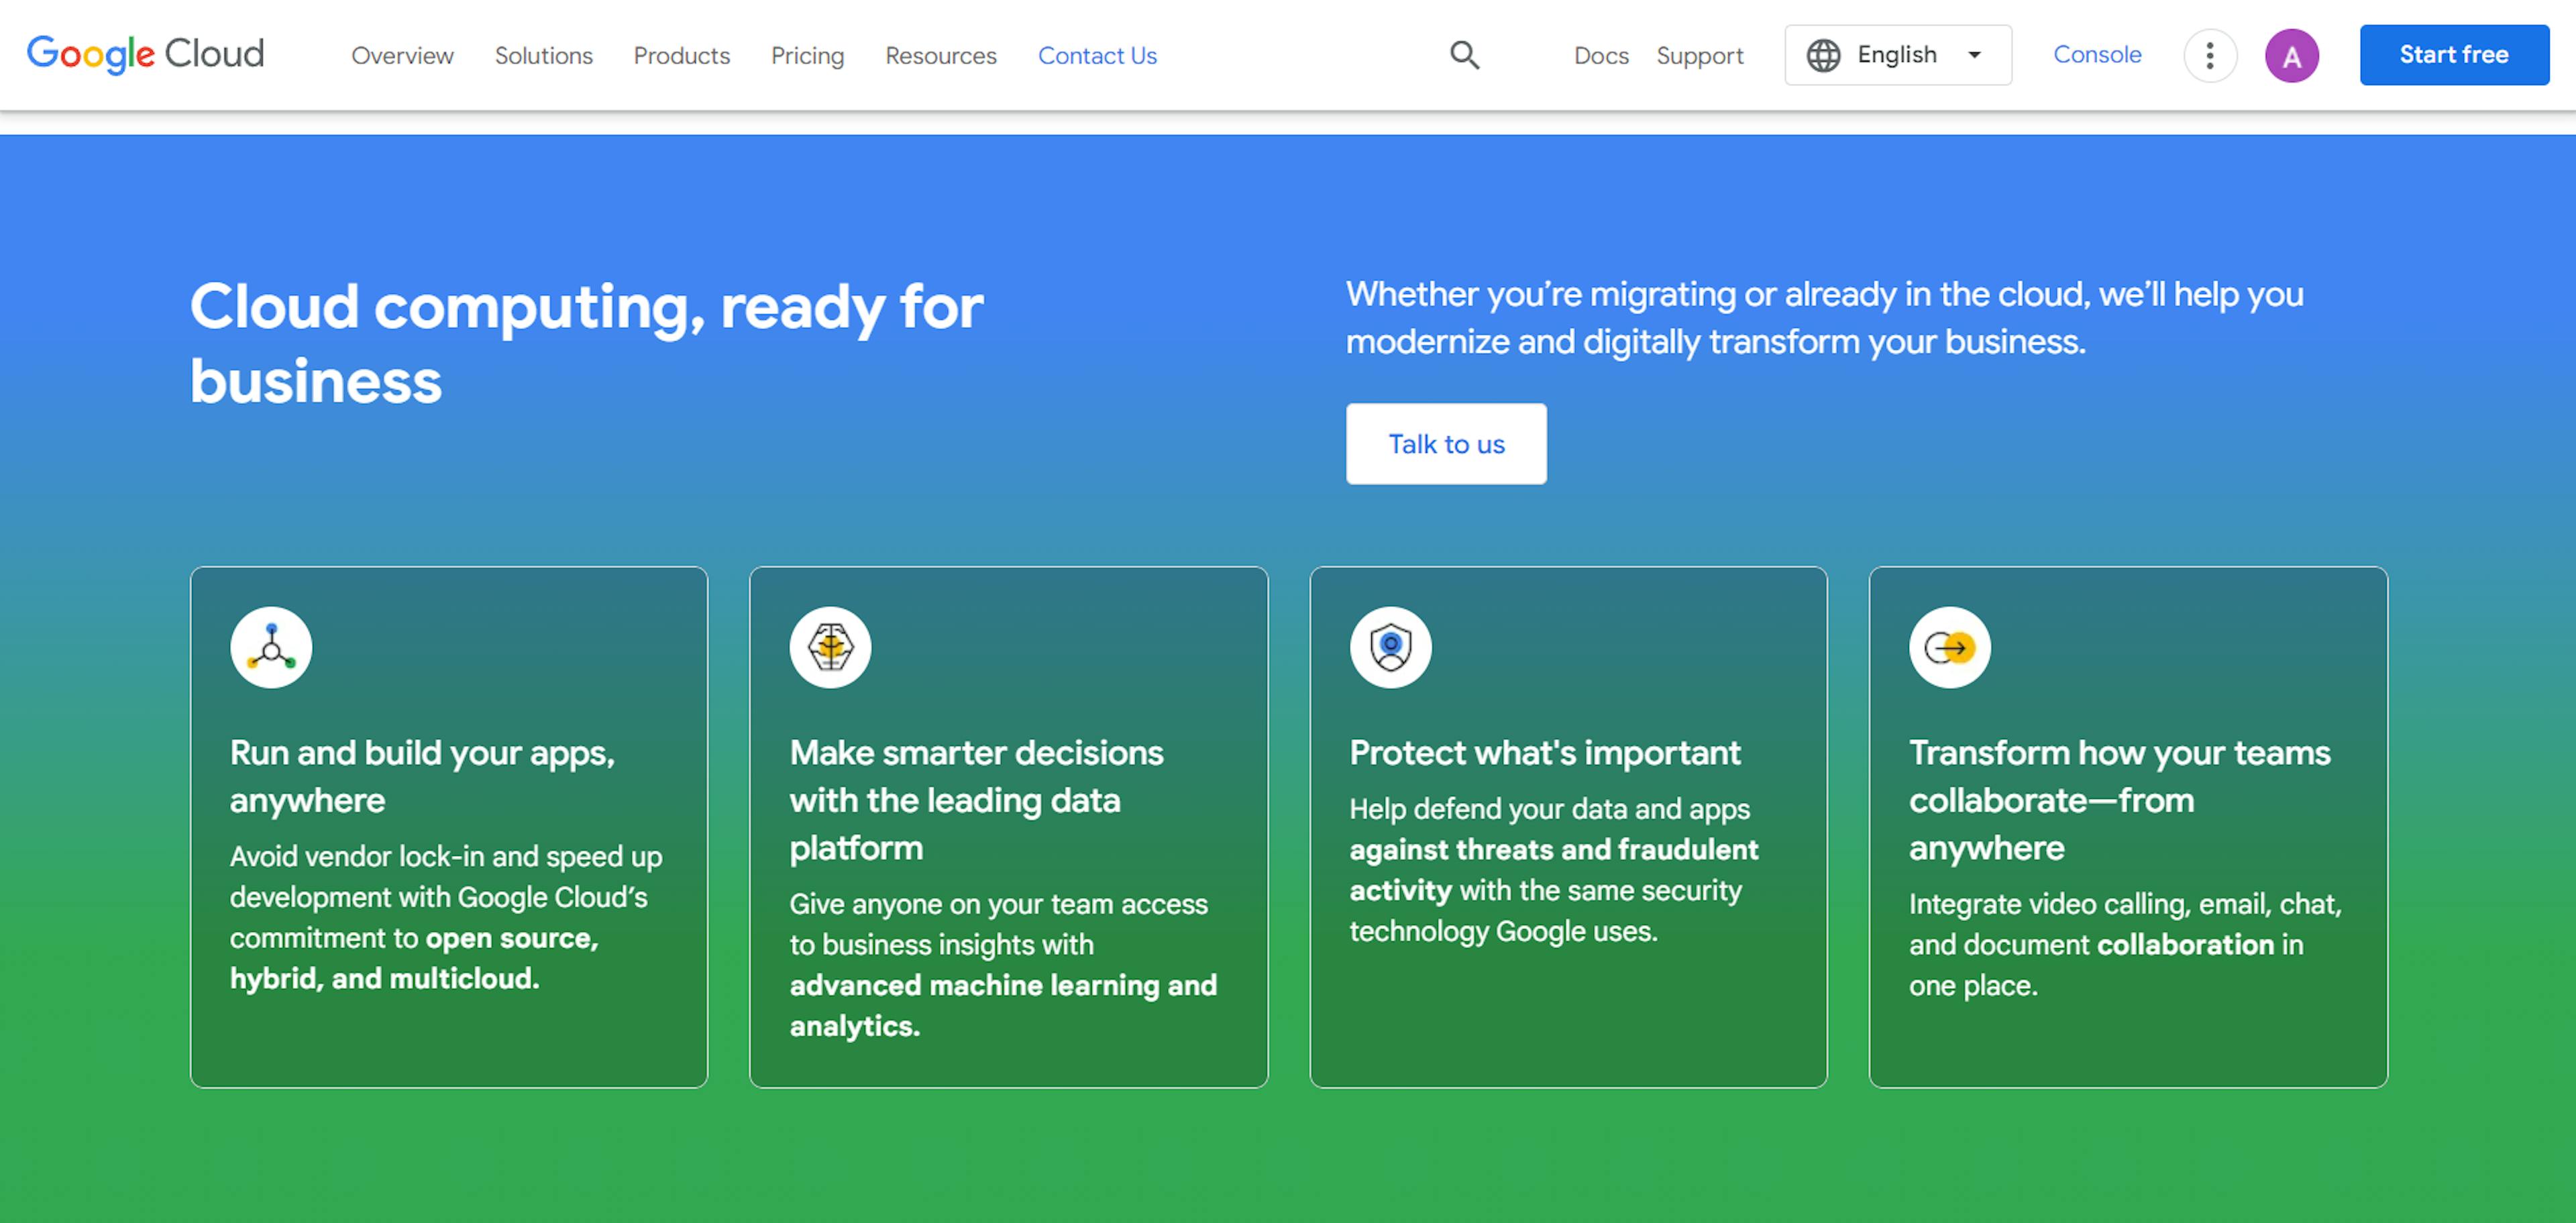Click 'Cloud computing, ready for business' headline
Viewport: 2576px width, 1223px height.
coord(586,343)
